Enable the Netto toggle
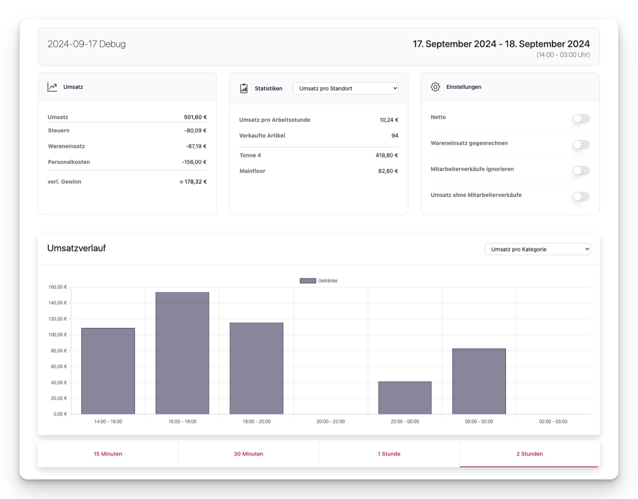This screenshot has width=638, height=499. click(x=581, y=118)
